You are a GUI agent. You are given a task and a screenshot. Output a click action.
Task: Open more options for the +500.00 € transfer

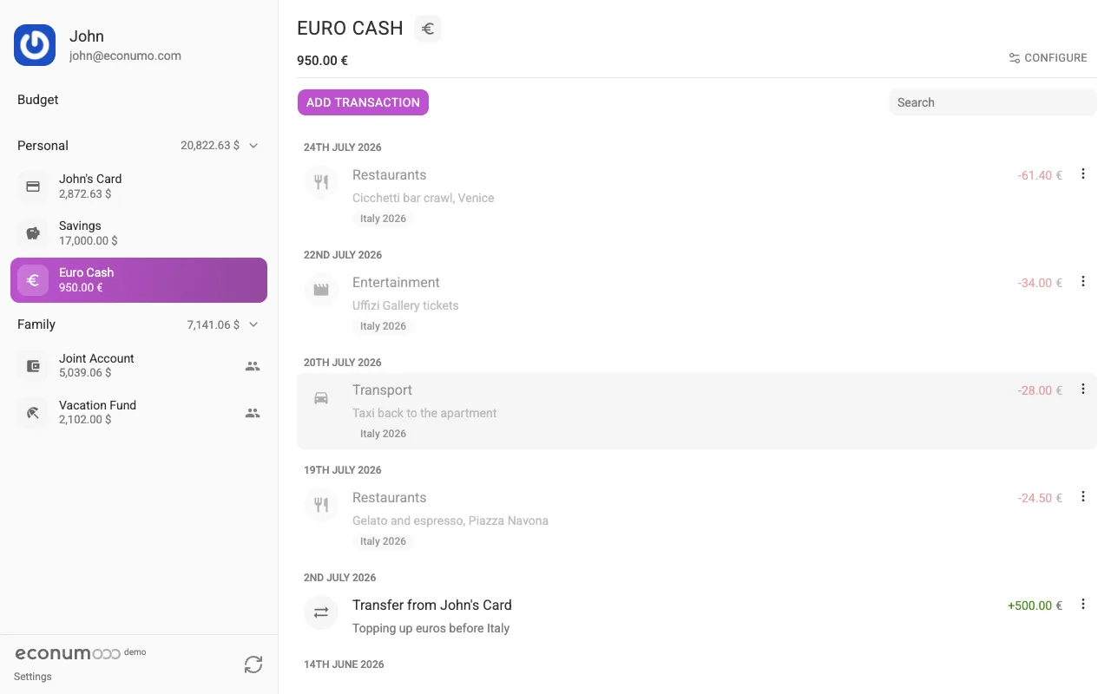1082,604
